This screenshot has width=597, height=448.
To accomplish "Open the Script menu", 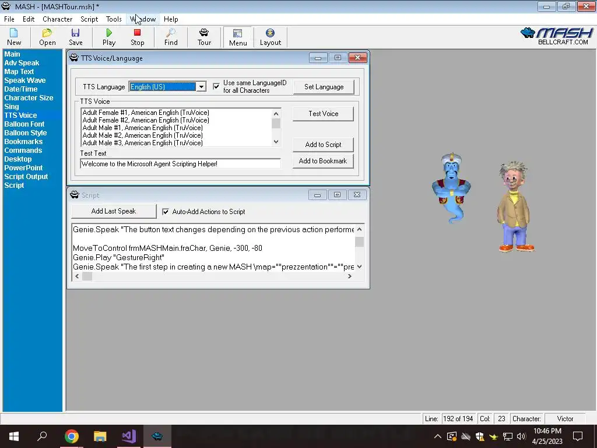I will tap(89, 19).
